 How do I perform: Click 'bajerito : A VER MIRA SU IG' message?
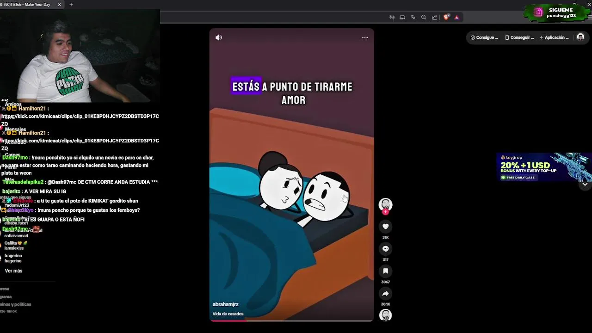tap(34, 191)
